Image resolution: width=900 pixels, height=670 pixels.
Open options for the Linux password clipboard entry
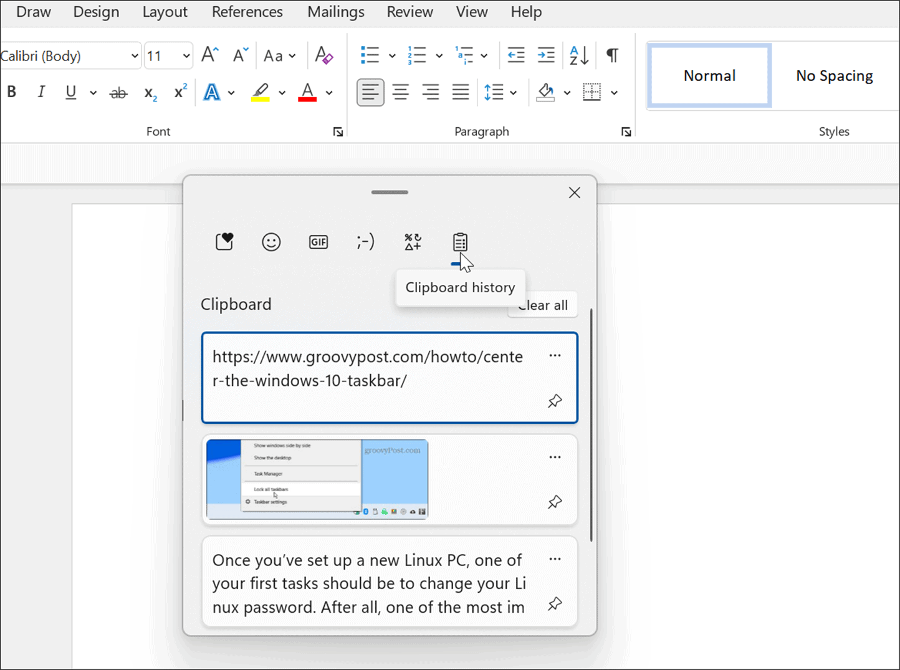[x=554, y=559]
